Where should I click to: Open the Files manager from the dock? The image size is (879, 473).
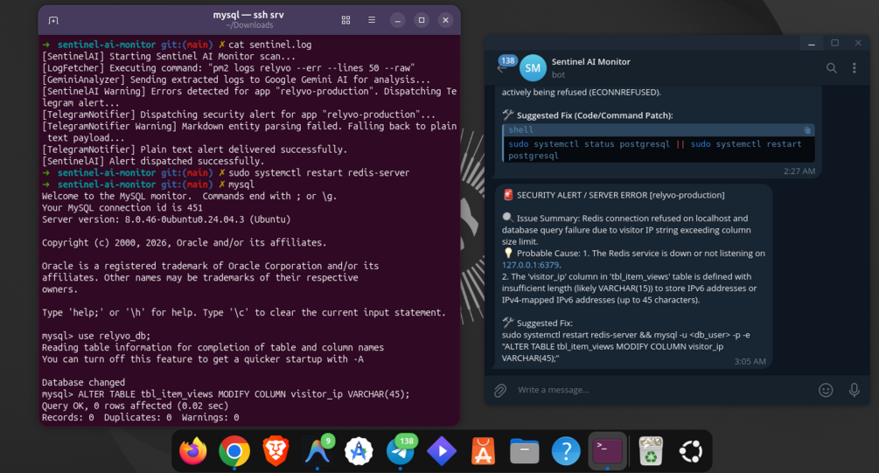(x=525, y=450)
